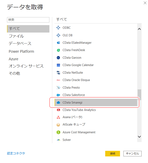Click the CData FreshDesk green icon
Screen dimensions: 148x163
click(58, 50)
